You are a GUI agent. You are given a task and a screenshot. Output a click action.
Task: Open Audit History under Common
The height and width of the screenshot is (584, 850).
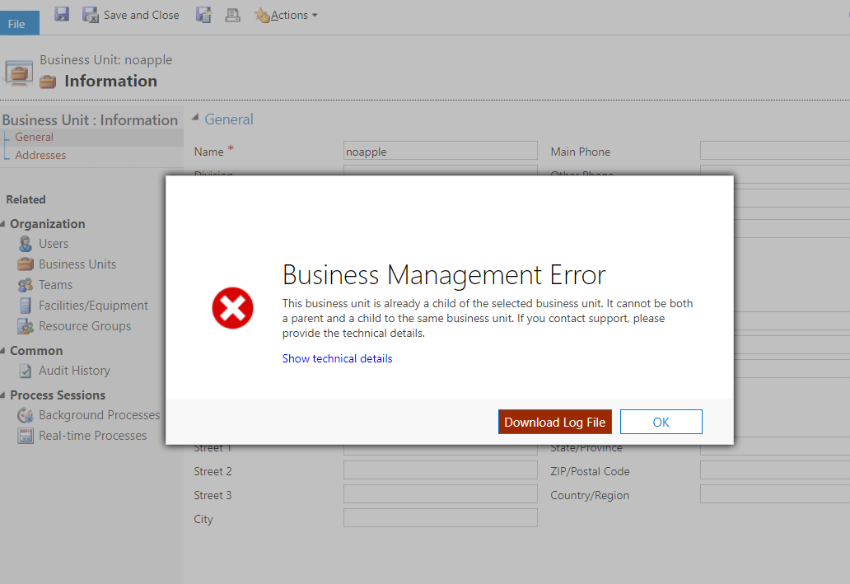(73, 371)
